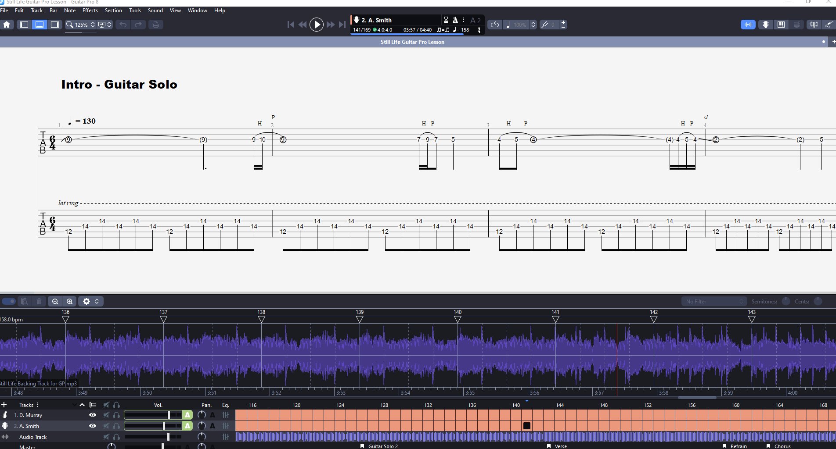The width and height of the screenshot is (836, 449).
Task: Show the drum kit view
Action: 797,25
